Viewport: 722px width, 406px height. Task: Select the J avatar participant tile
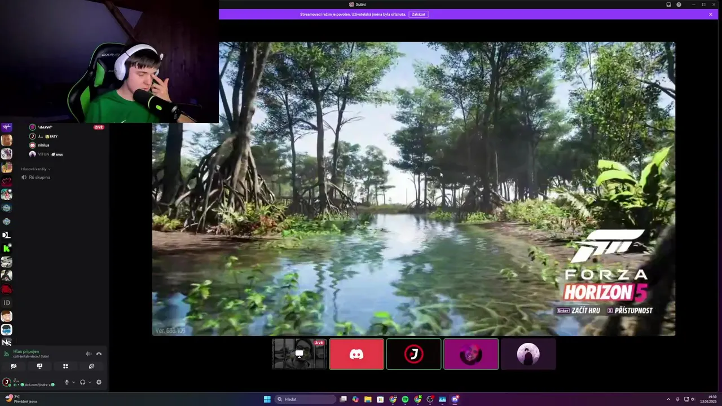(414, 354)
